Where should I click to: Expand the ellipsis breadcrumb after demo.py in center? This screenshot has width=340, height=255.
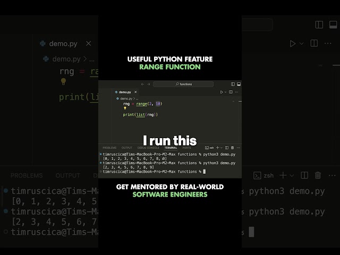click(x=137, y=99)
